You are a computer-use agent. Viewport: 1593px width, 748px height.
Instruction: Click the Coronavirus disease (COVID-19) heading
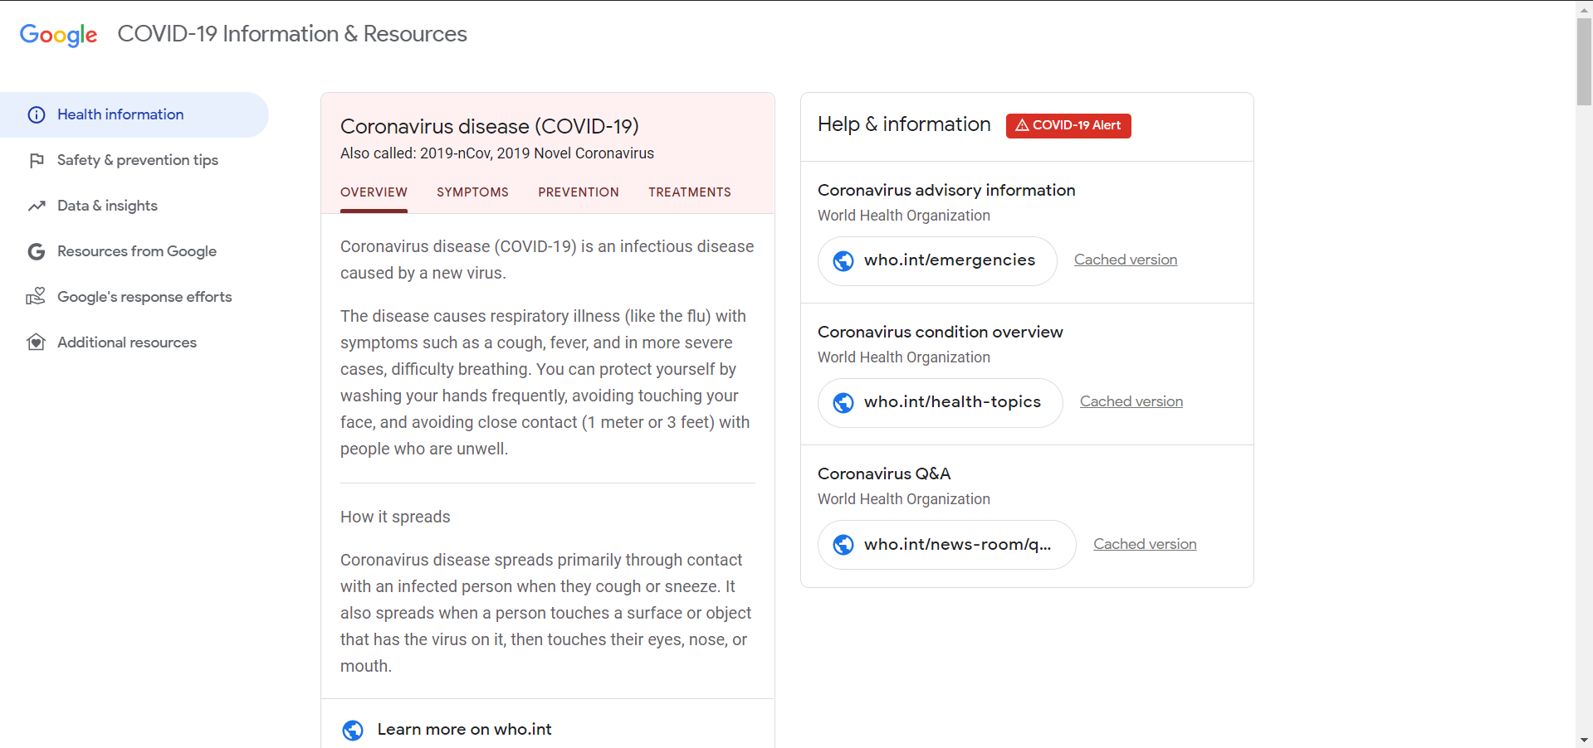tap(490, 127)
